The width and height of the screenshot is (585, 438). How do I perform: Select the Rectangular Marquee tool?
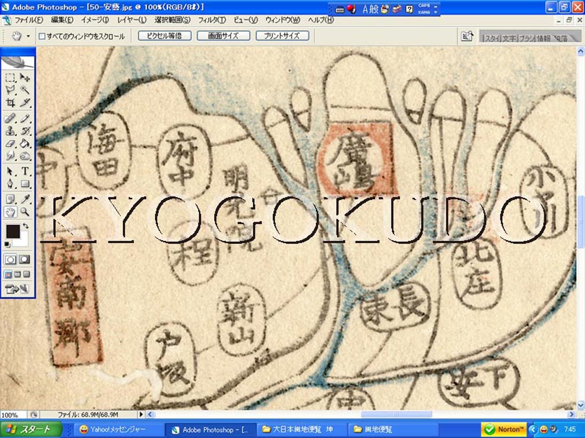point(10,78)
